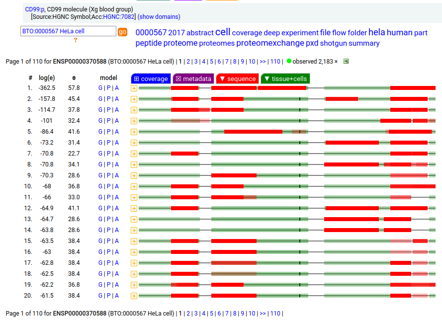Screen dimensions: 442x322
Task: Click the log(e) column header
Action: 47,78
